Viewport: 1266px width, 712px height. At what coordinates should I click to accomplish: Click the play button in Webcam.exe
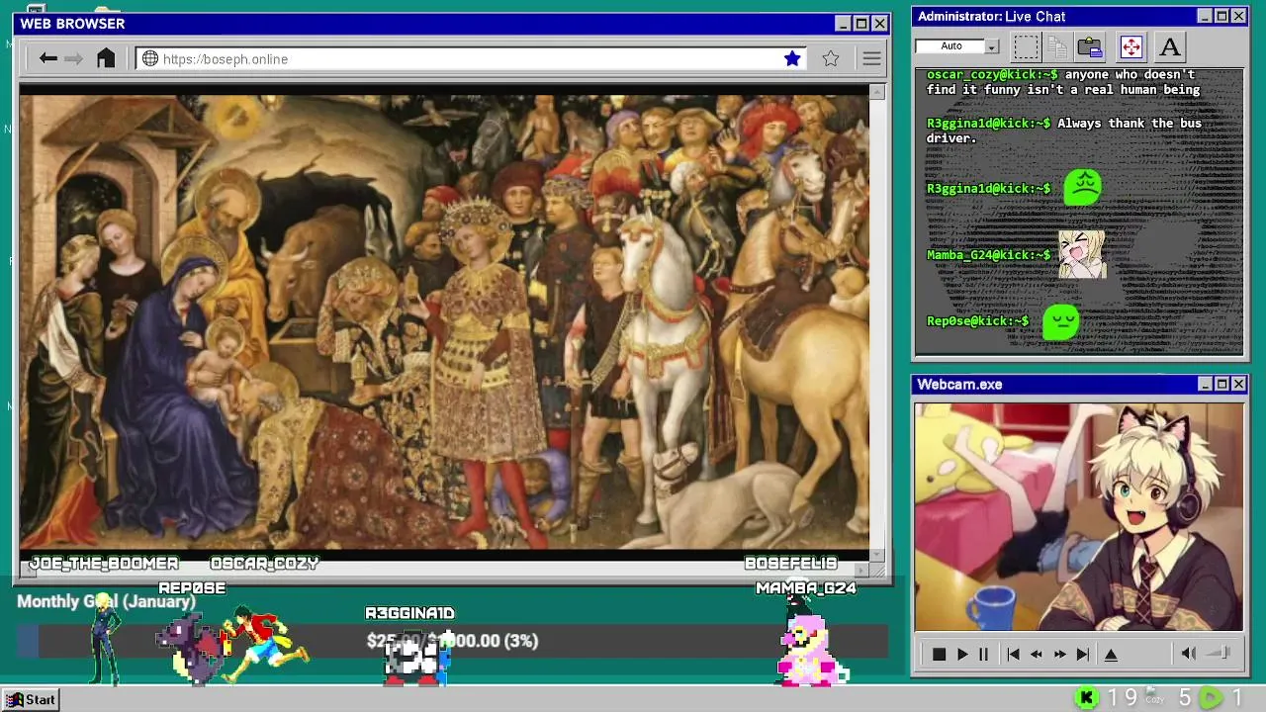pyautogui.click(x=961, y=654)
